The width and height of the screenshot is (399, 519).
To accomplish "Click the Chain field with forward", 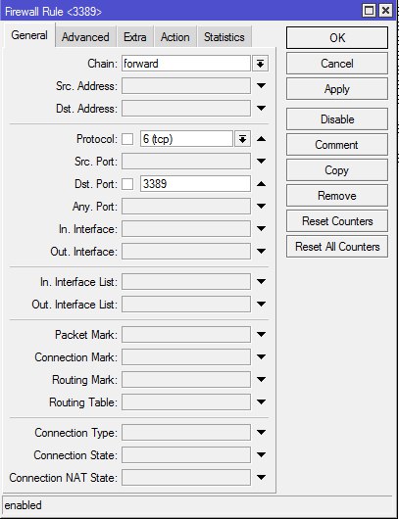I will pyautogui.click(x=186, y=64).
